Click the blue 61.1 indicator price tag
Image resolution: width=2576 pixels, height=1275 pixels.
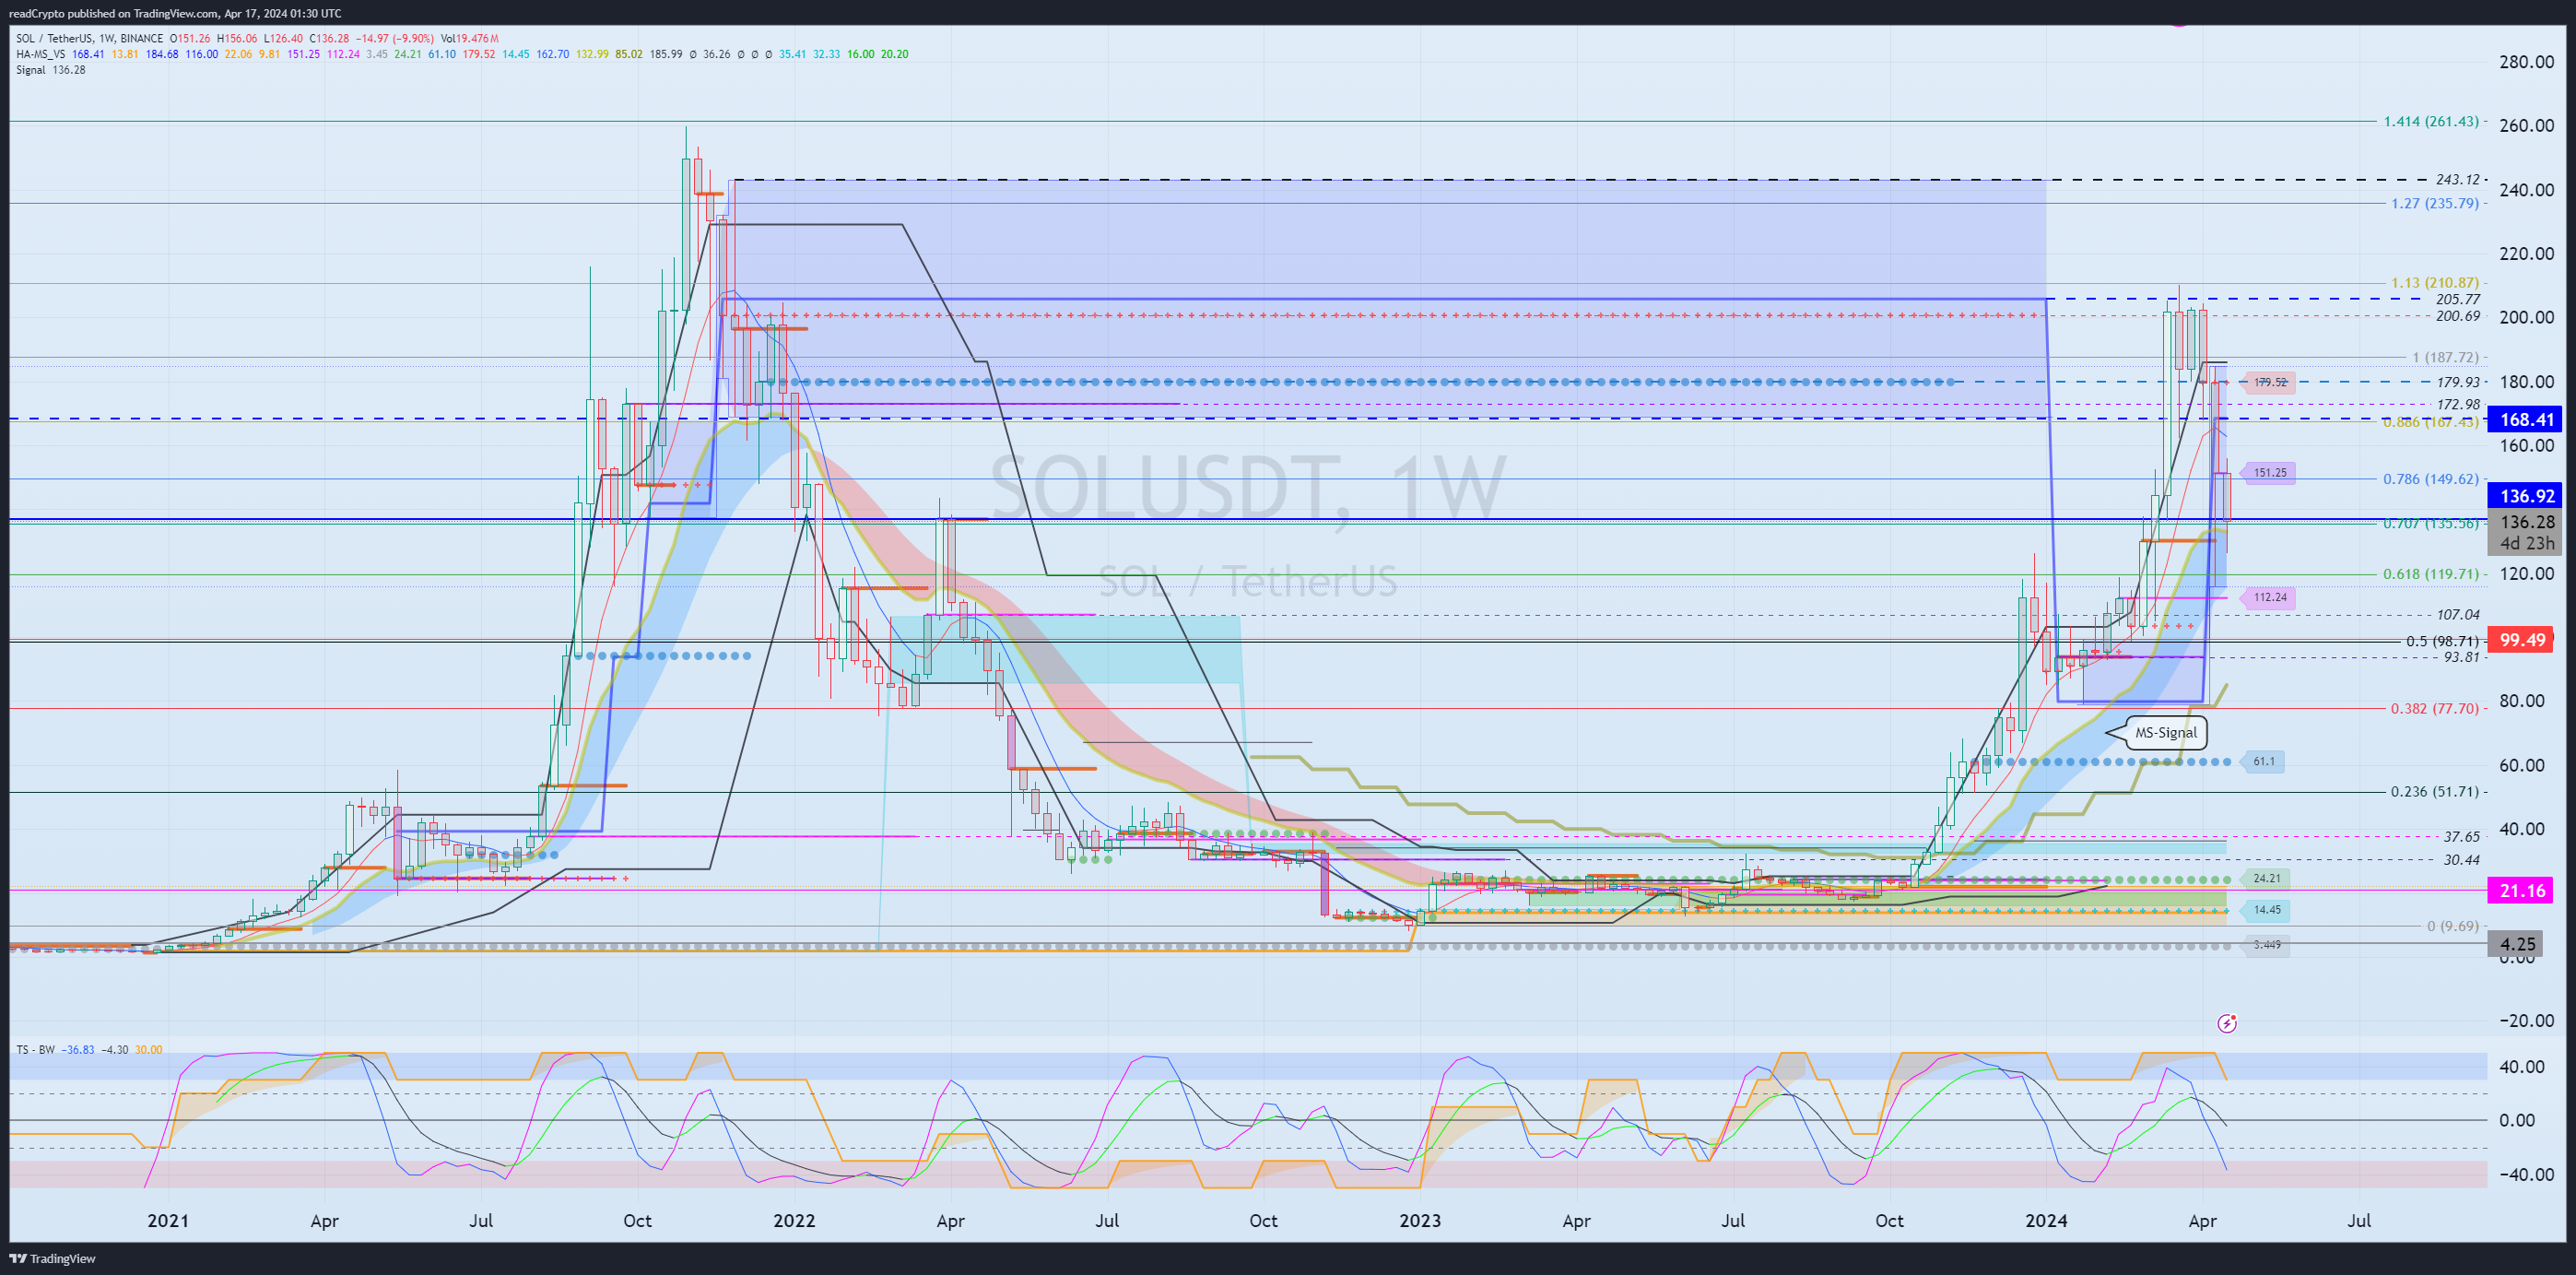pyautogui.click(x=2262, y=762)
